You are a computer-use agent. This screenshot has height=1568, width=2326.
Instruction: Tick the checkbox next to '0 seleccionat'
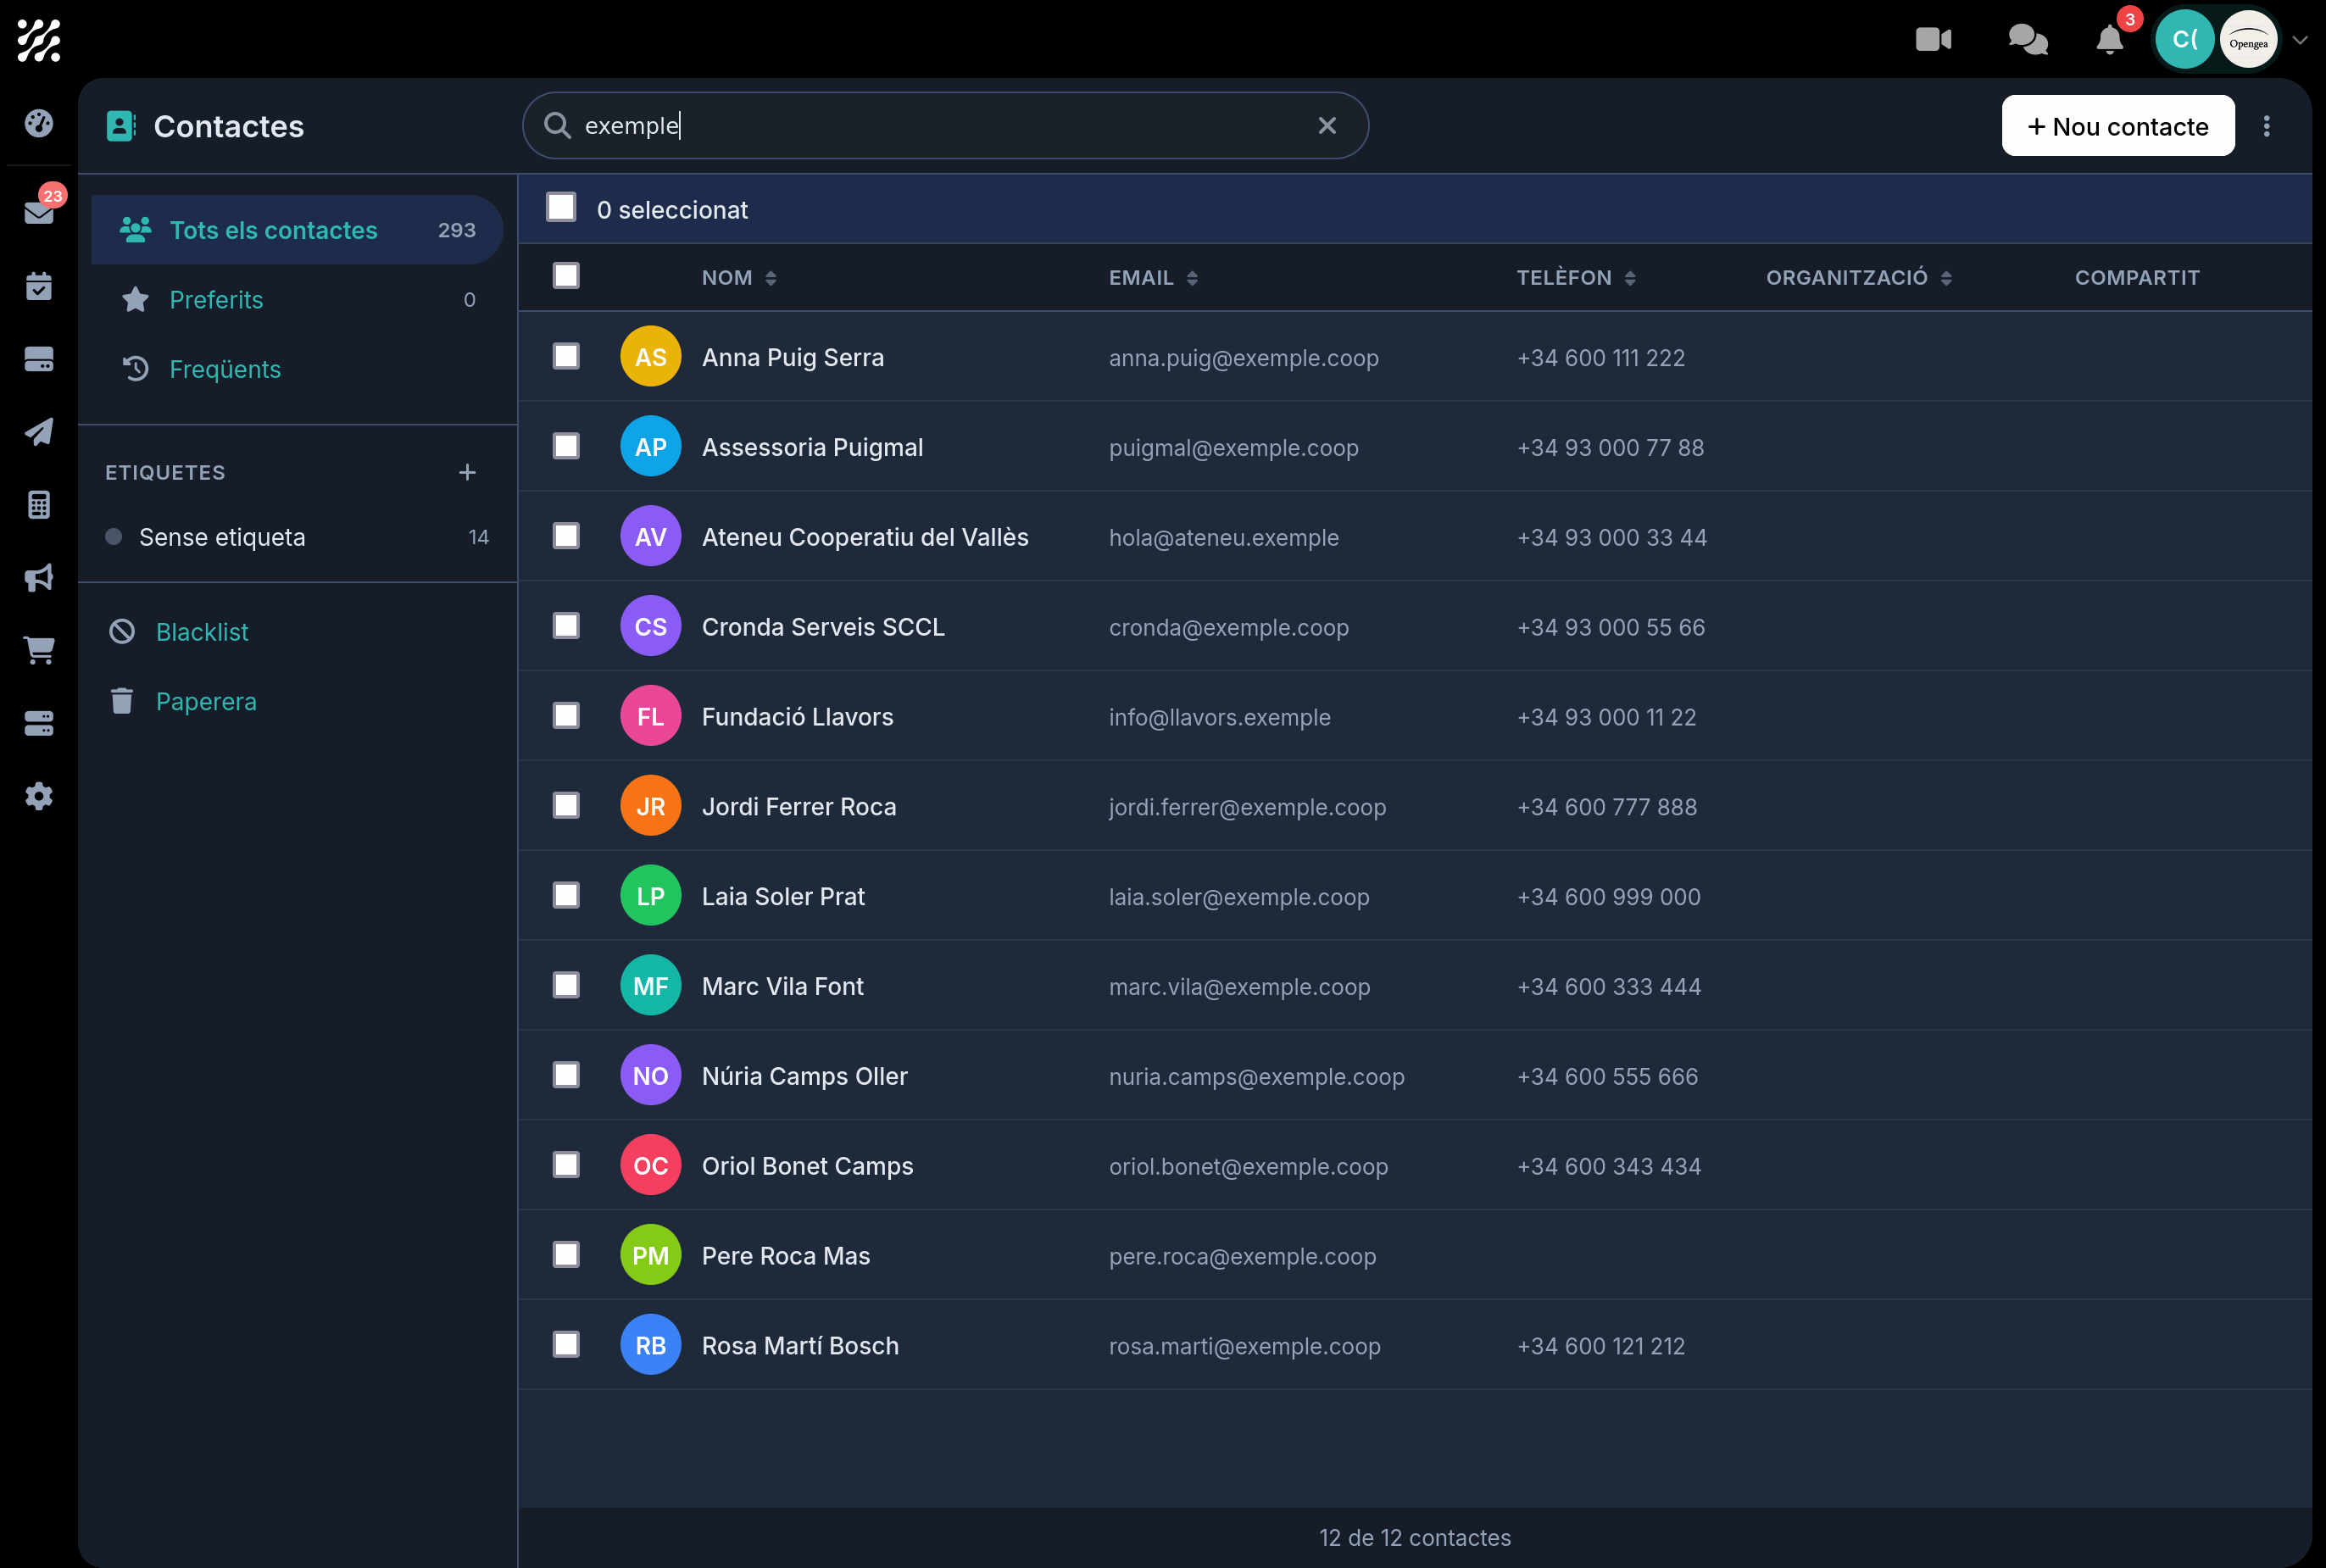point(561,208)
